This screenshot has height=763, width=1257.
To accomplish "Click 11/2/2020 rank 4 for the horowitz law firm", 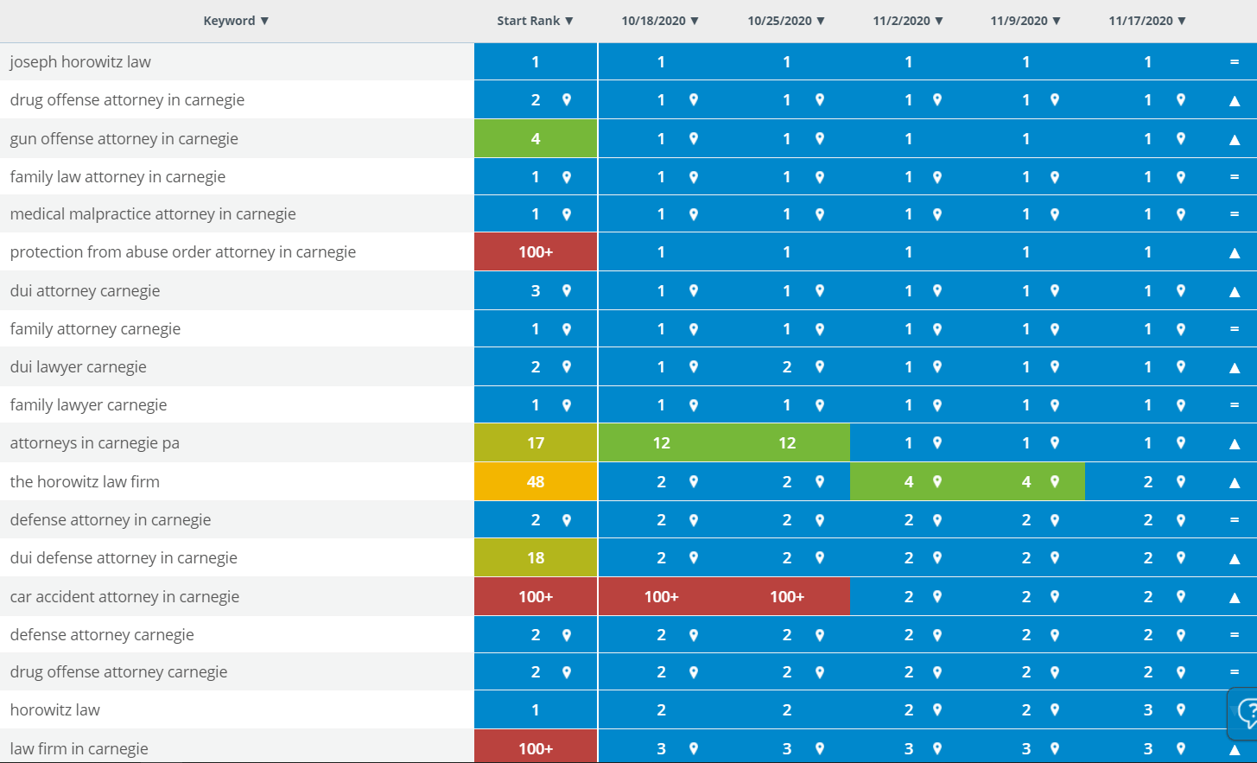I will [909, 481].
